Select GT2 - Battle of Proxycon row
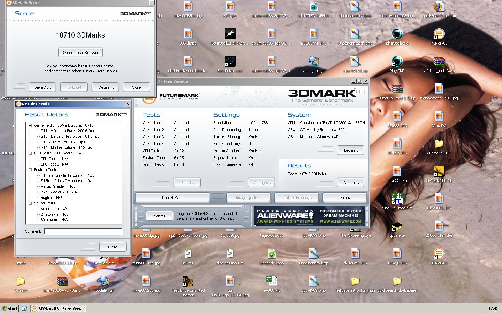 (x=70, y=136)
